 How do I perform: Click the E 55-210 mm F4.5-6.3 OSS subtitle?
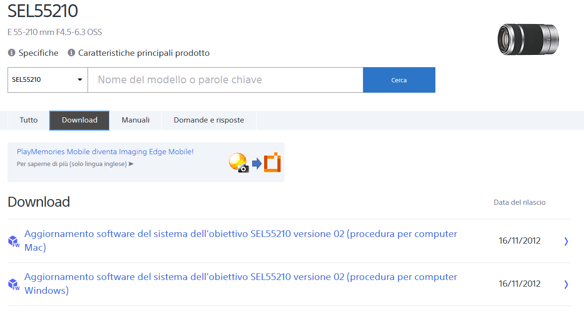coord(55,32)
